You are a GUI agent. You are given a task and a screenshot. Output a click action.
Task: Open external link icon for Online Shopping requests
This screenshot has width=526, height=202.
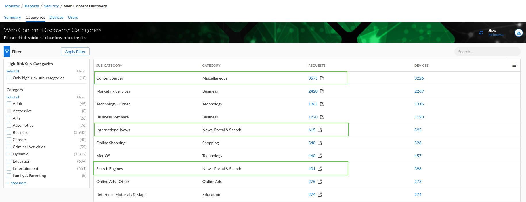[320, 143]
